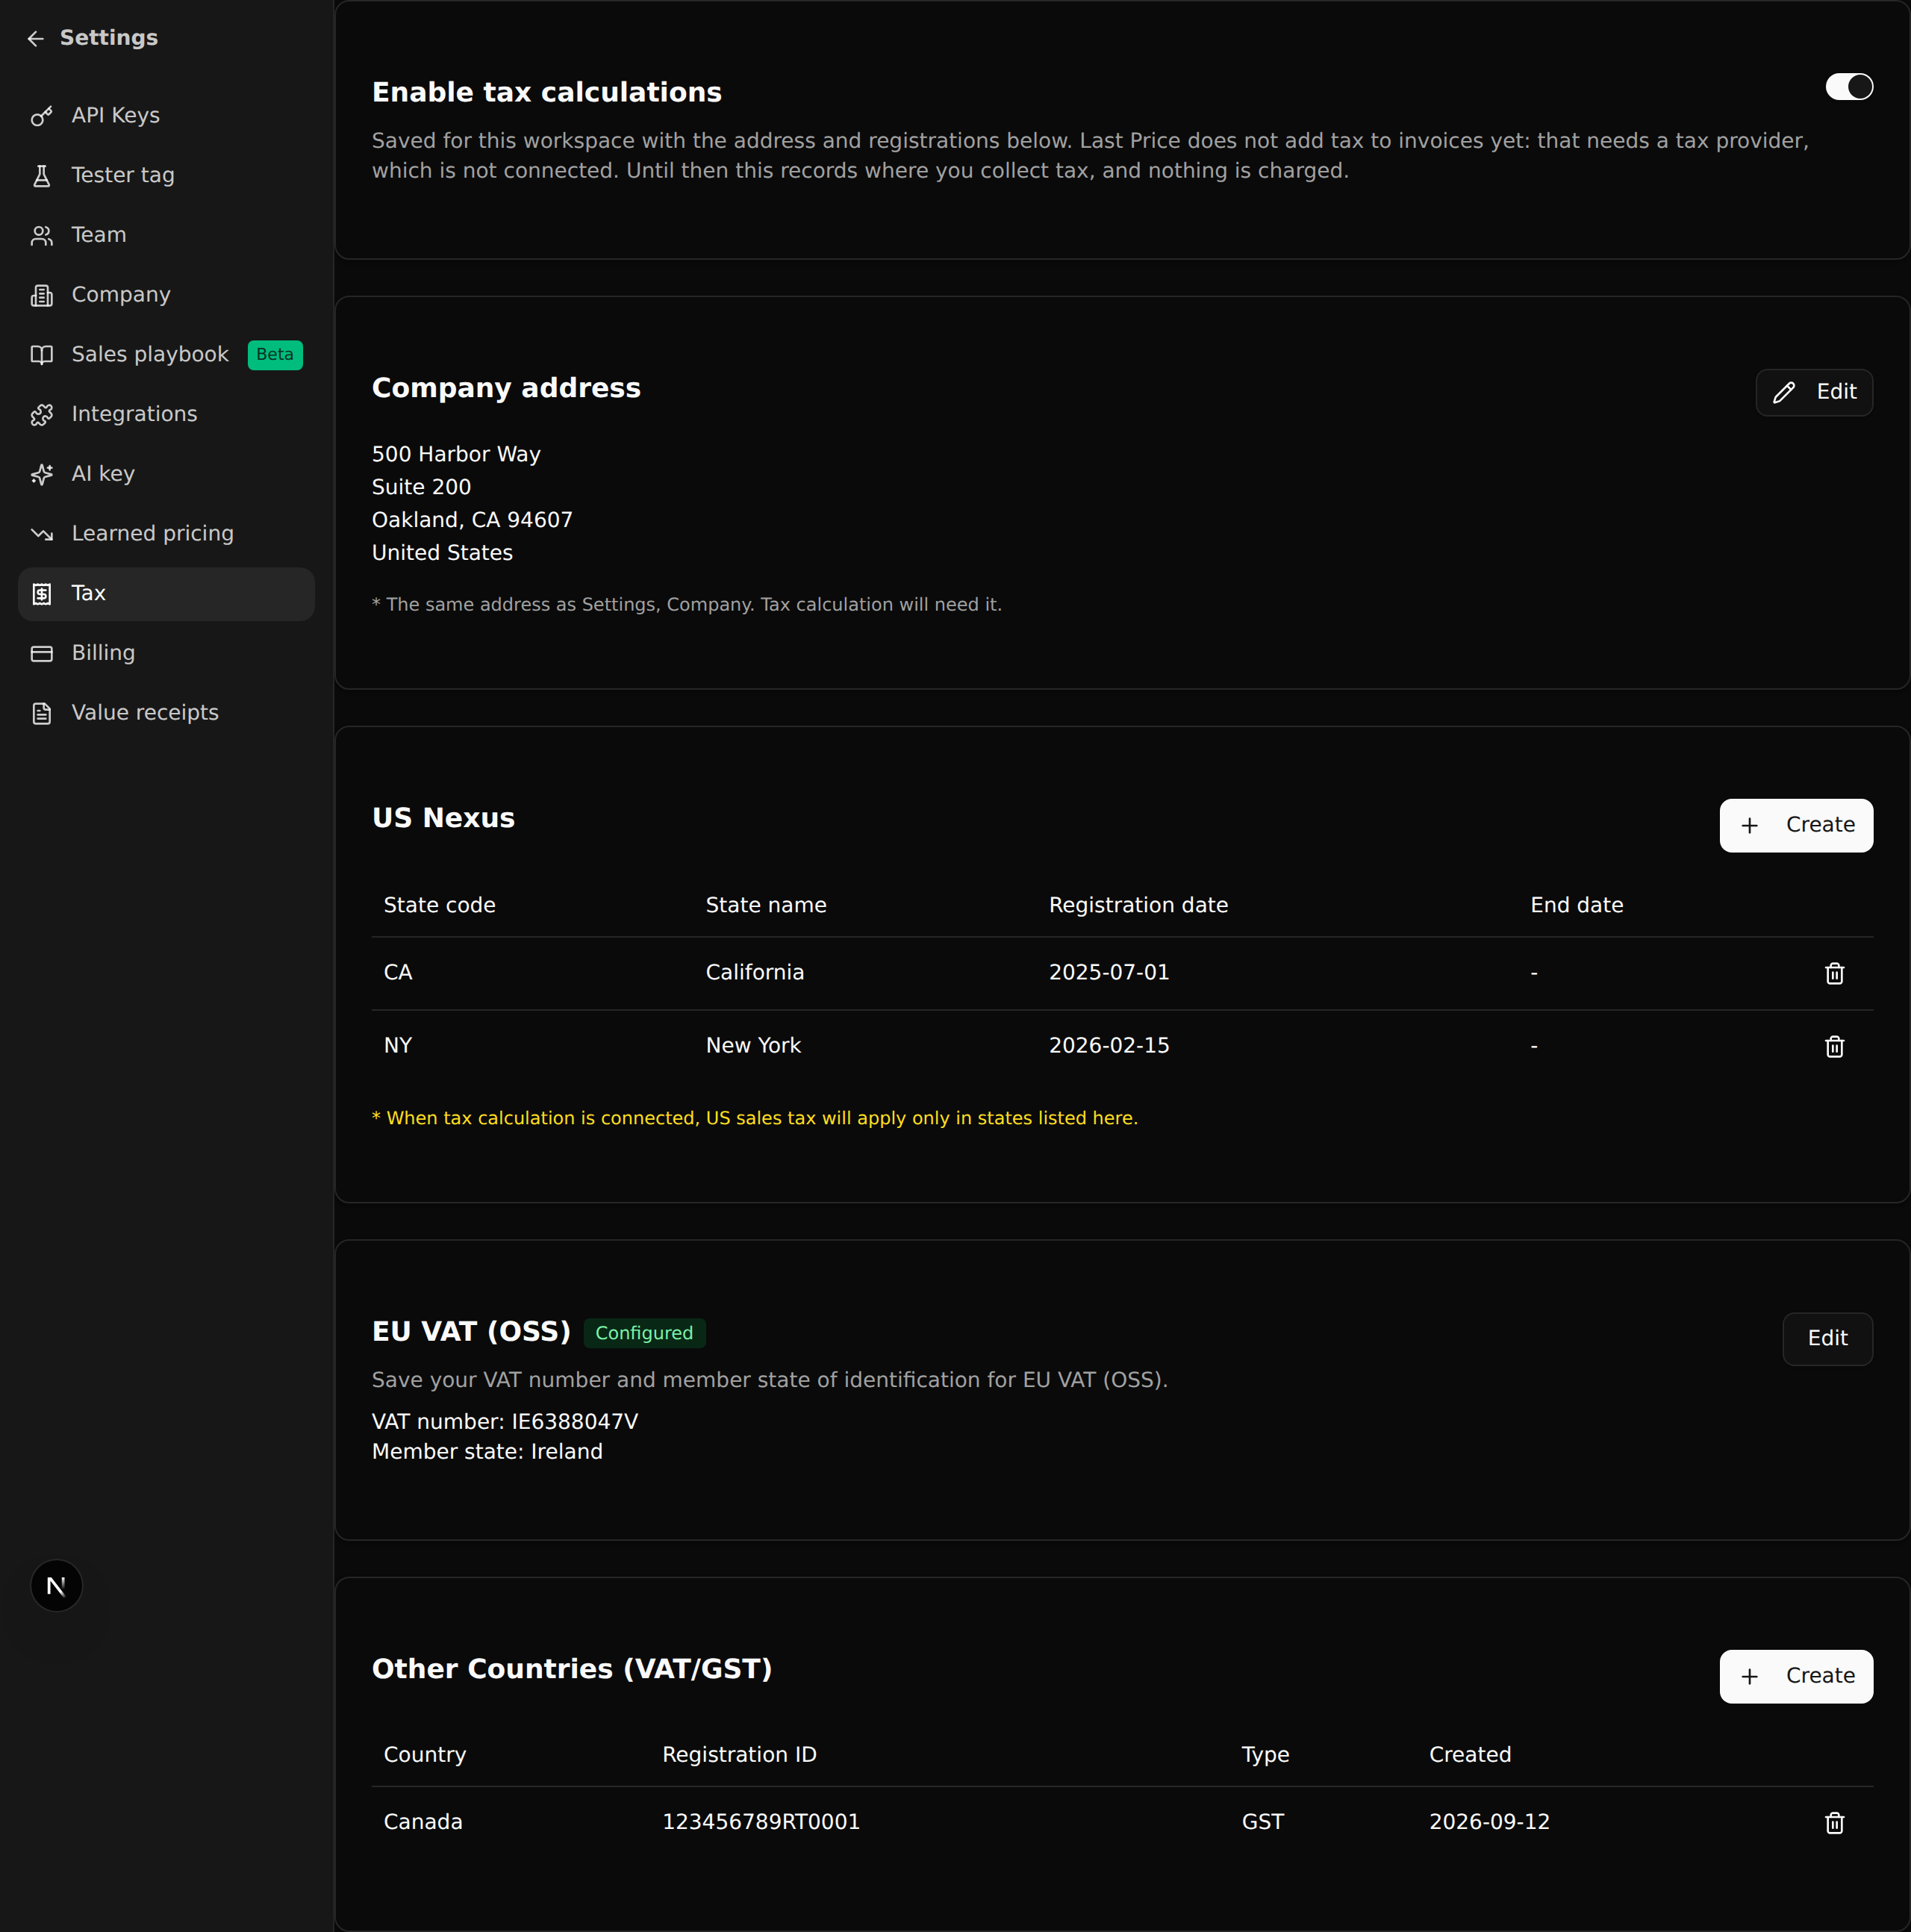
Task: Click the Value receipts document icon
Action: (41, 713)
